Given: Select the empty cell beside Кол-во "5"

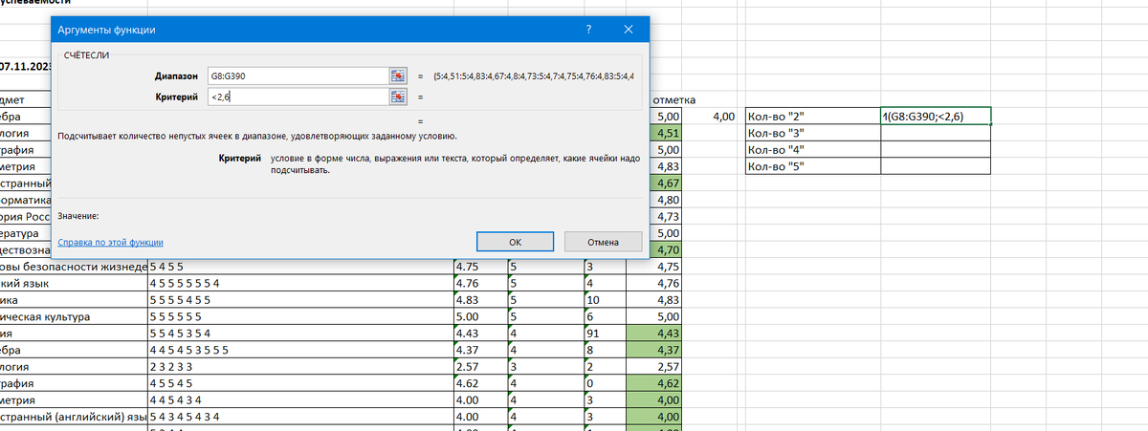Looking at the screenshot, I should pos(936,166).
